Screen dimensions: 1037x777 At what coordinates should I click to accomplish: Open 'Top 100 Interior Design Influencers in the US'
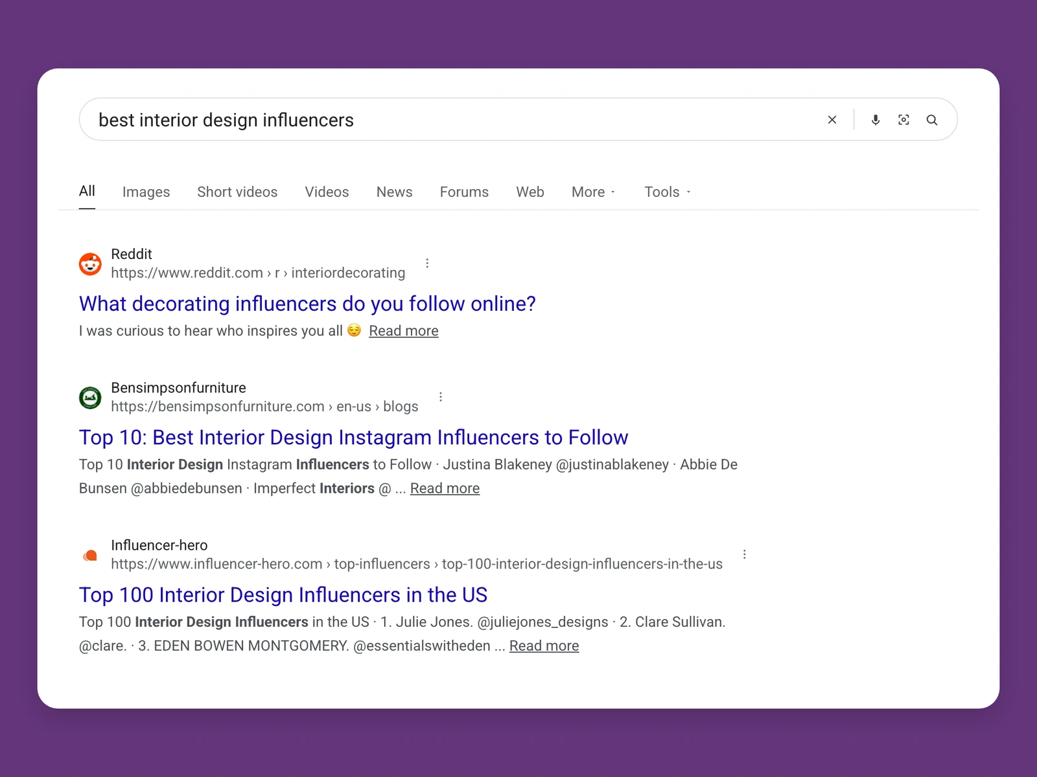pos(283,595)
